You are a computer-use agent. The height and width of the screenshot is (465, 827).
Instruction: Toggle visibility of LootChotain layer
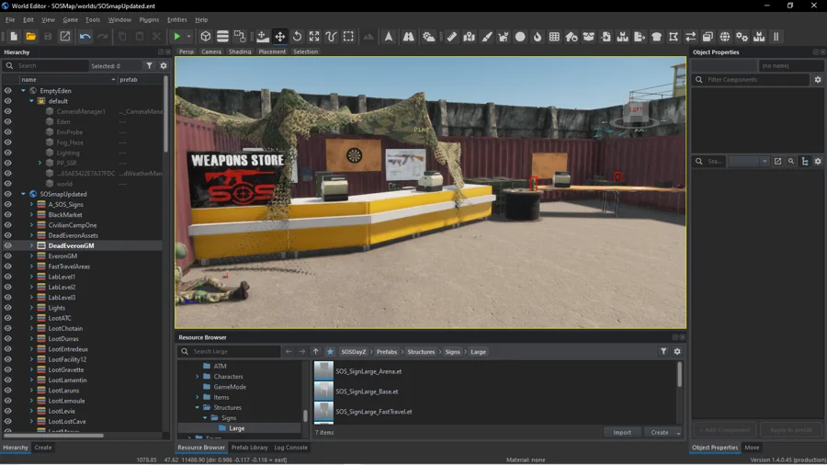[8, 328]
